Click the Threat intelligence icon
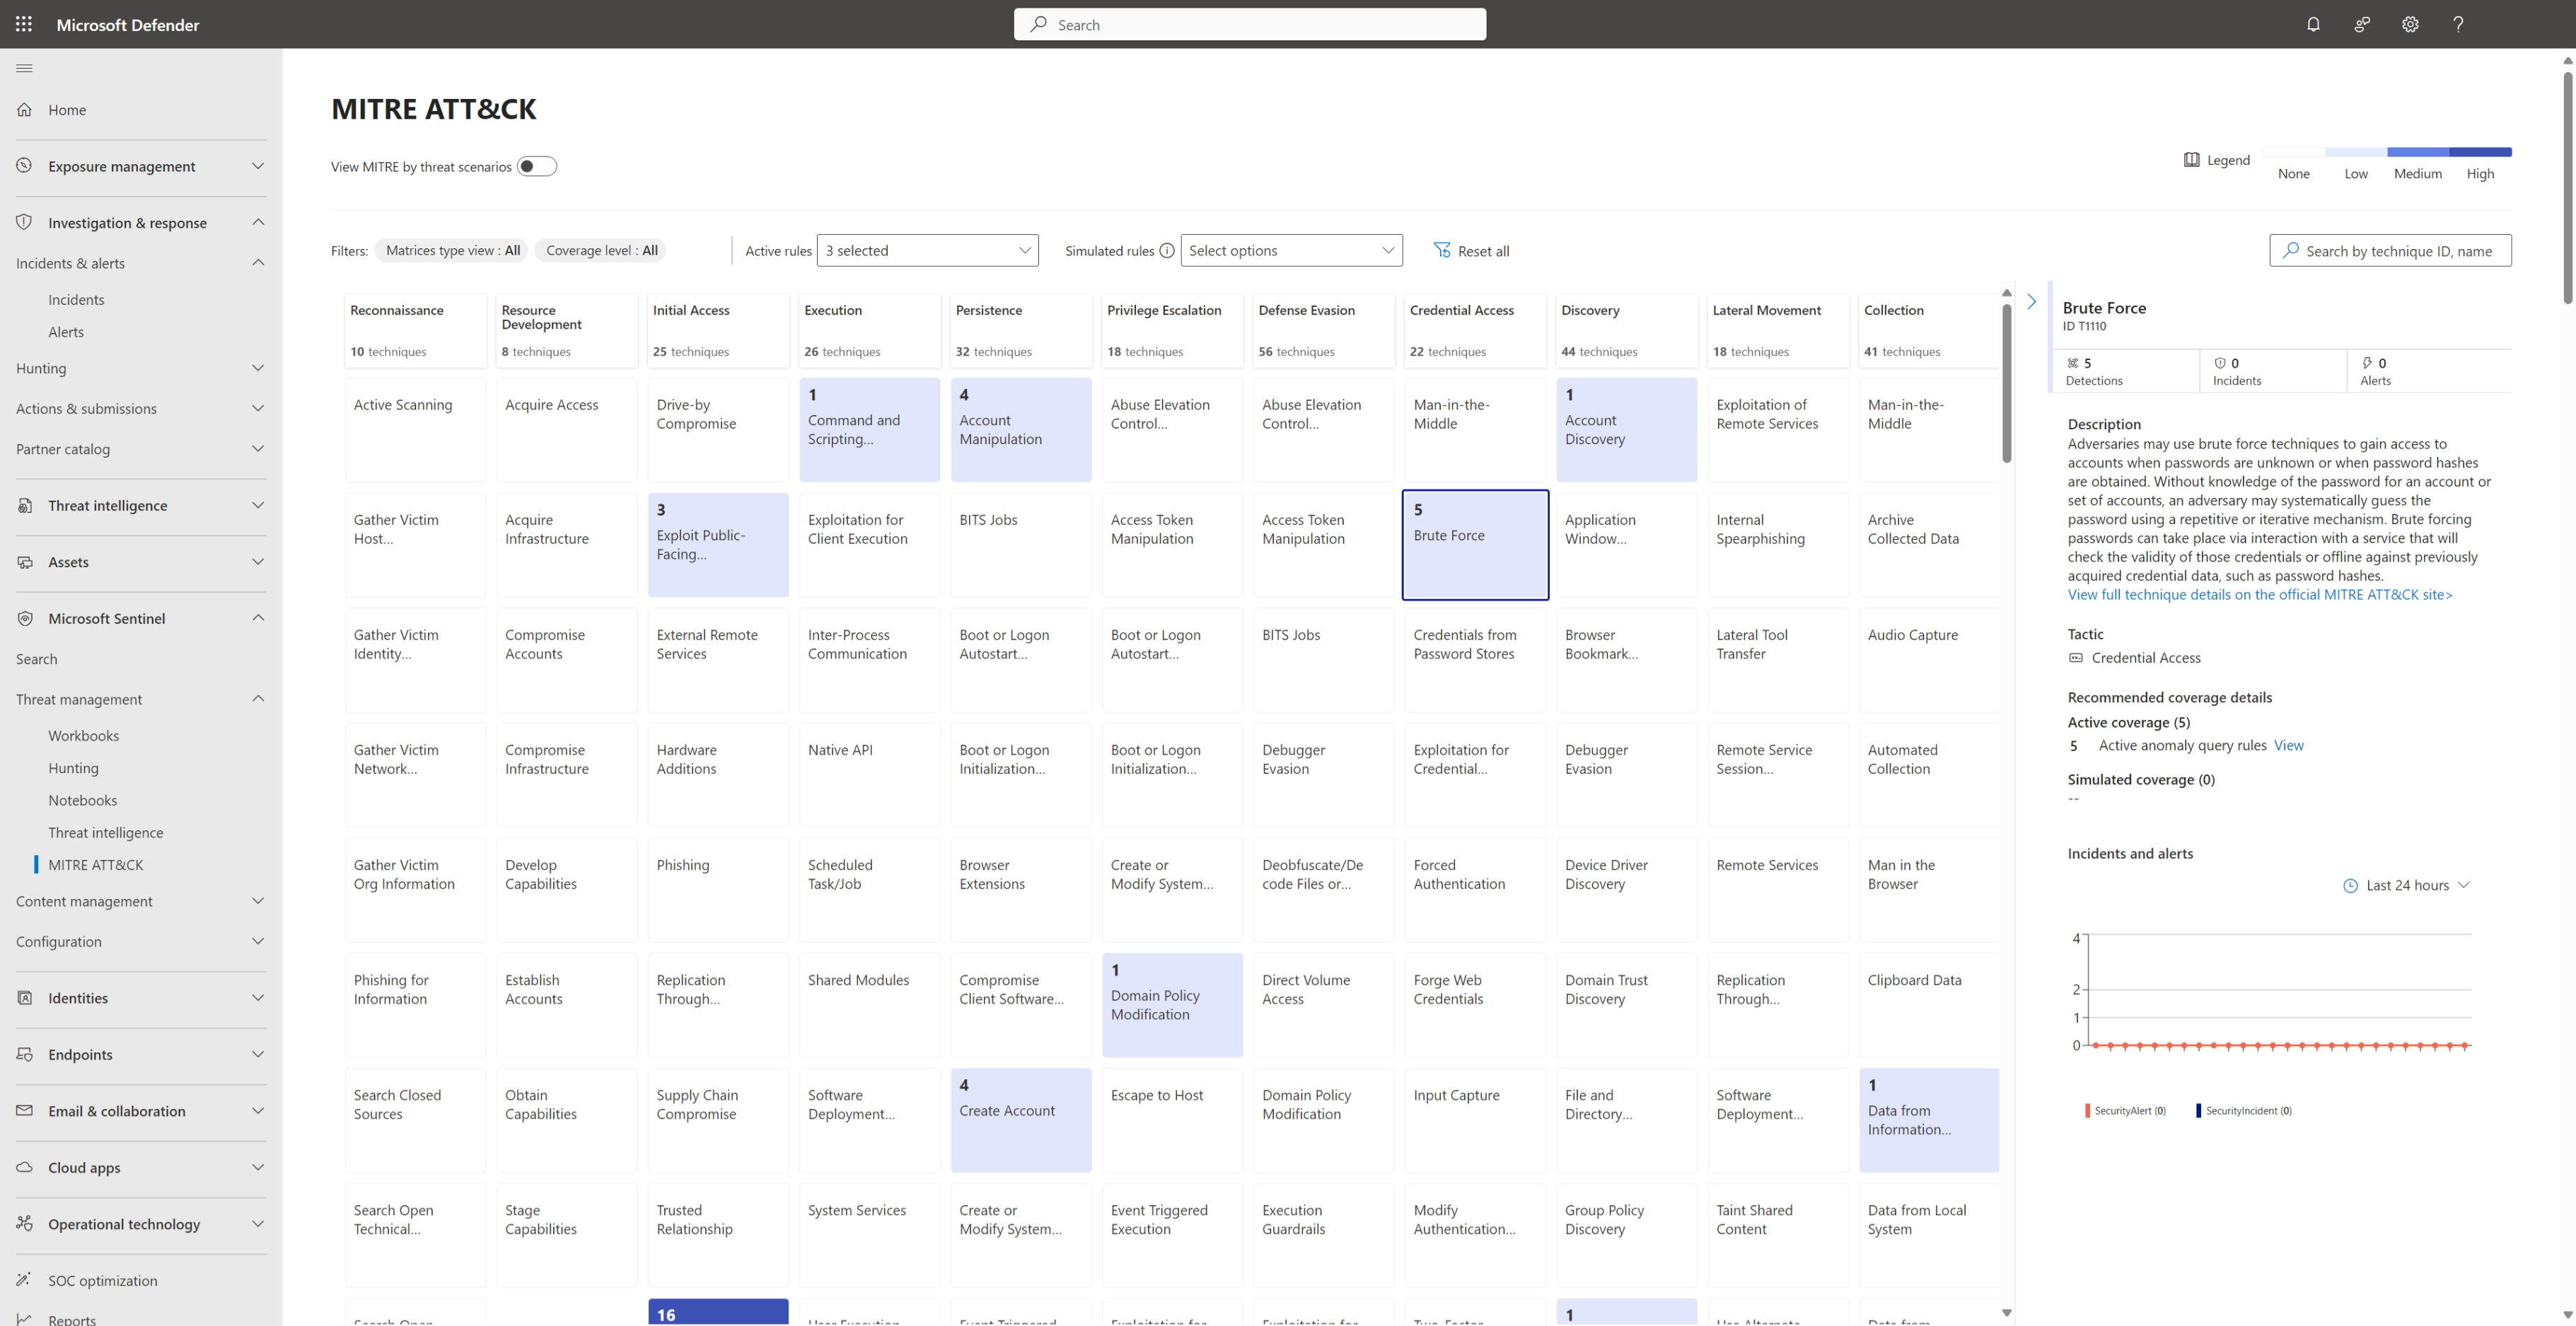This screenshot has width=2576, height=1326. click(x=25, y=505)
